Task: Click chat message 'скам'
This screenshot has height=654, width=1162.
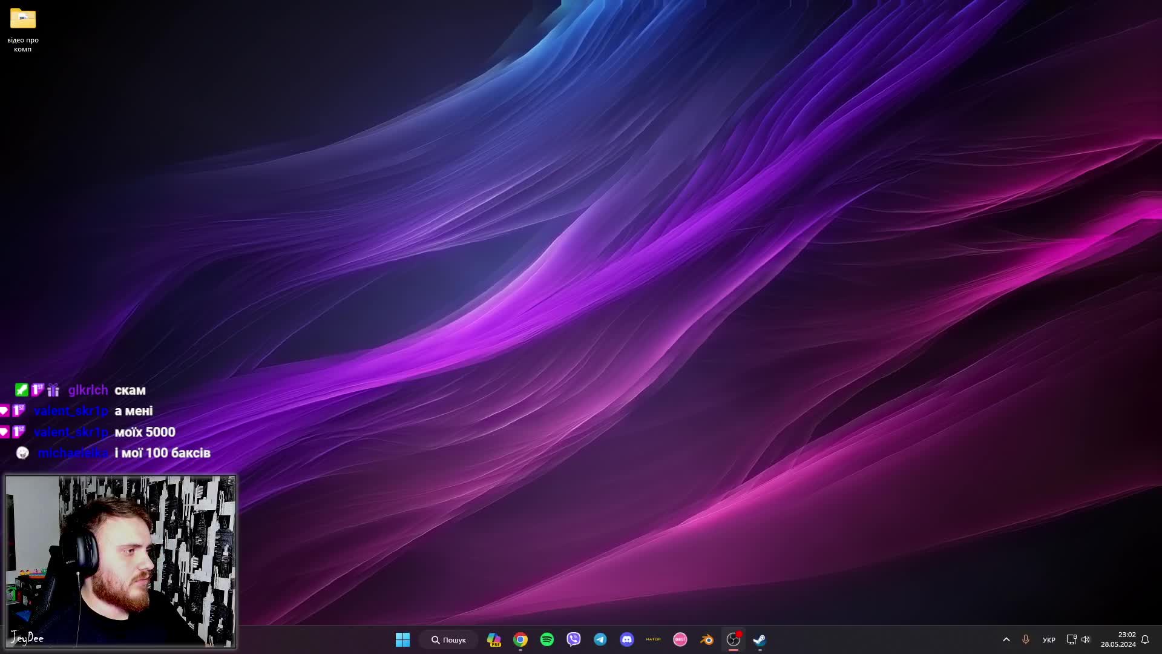Action: click(130, 391)
